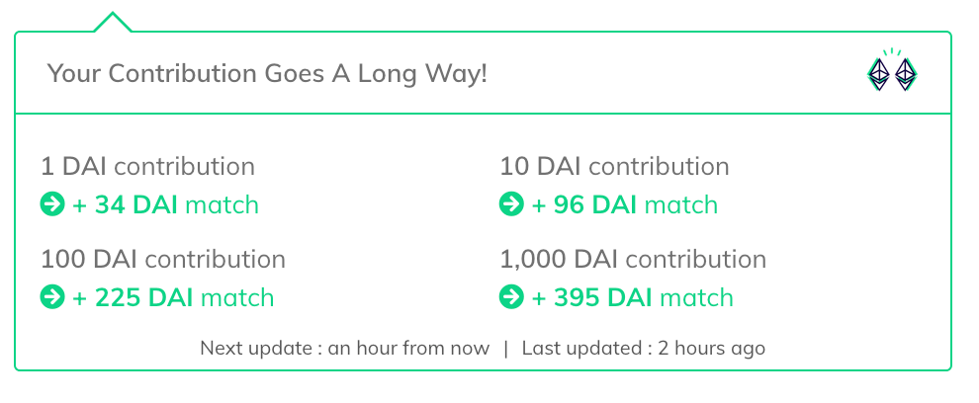This screenshot has width=979, height=403.
Task: Click the + 96 DAI match text
Action: pyautogui.click(x=624, y=204)
